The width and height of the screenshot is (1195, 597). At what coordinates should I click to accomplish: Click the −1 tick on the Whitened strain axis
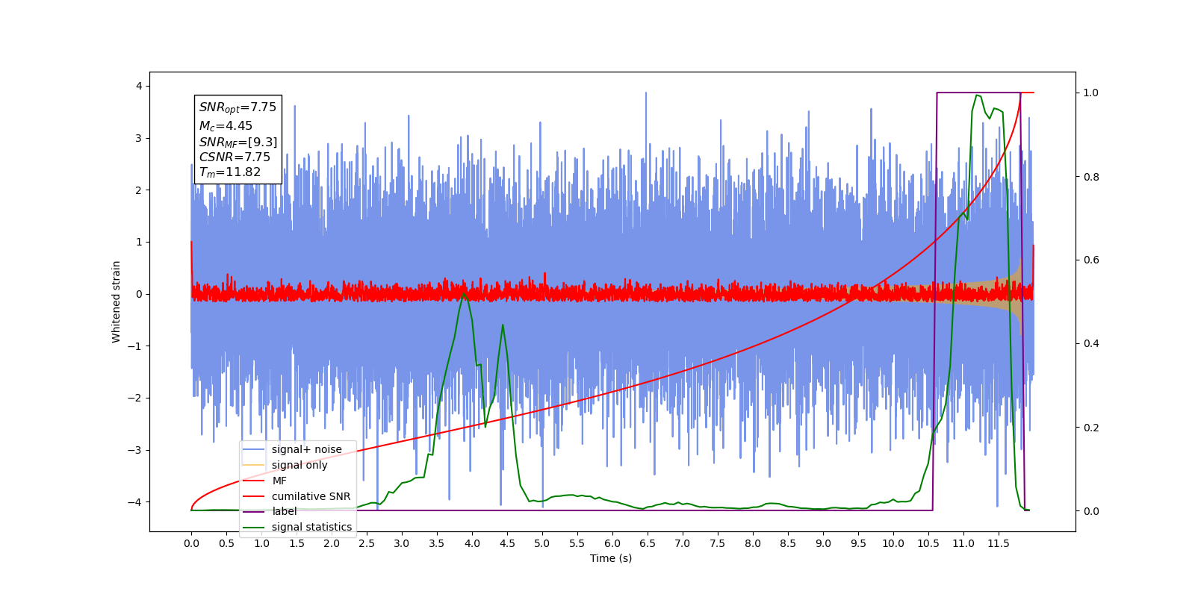point(134,346)
